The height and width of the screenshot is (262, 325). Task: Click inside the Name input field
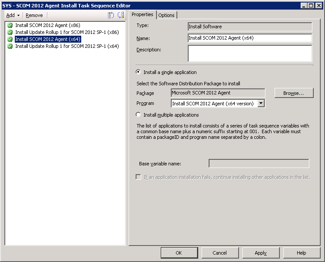250,38
